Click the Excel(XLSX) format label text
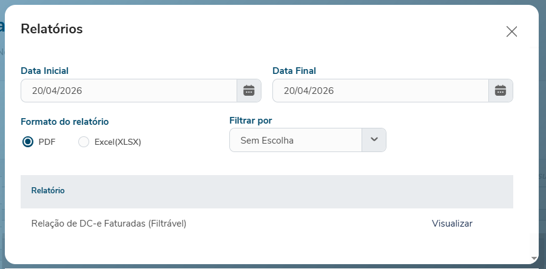The width and height of the screenshot is (546, 269). pyautogui.click(x=118, y=142)
